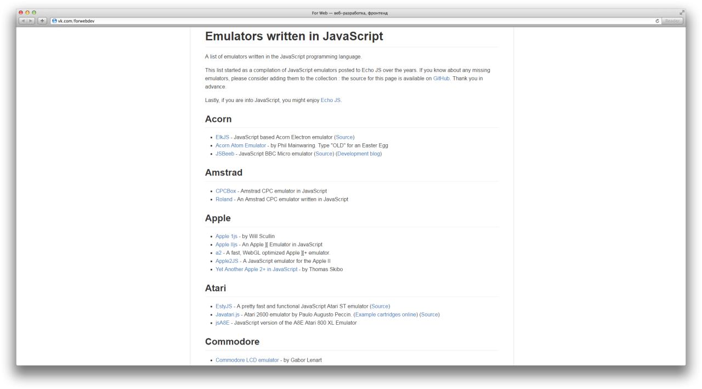Click the Acorn section heading
The width and height of the screenshot is (702, 389).
pos(218,119)
